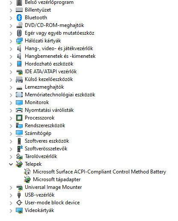Click the Memóriatechnológiai eszközök icon

pyautogui.click(x=19, y=95)
